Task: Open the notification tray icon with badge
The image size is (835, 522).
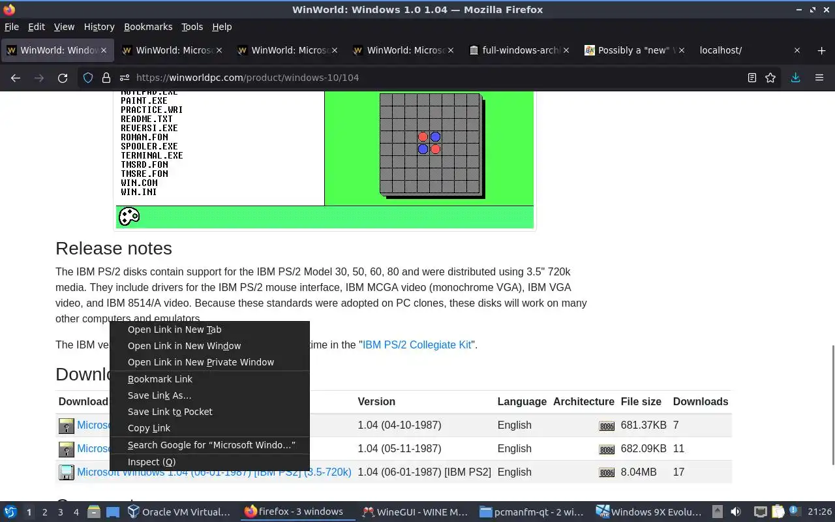Action: pos(794,512)
